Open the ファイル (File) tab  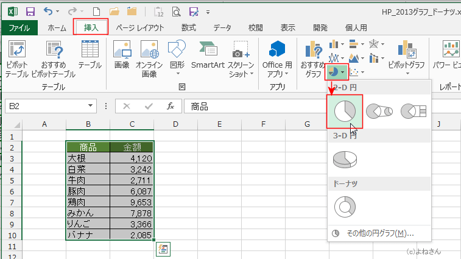pyautogui.click(x=19, y=27)
